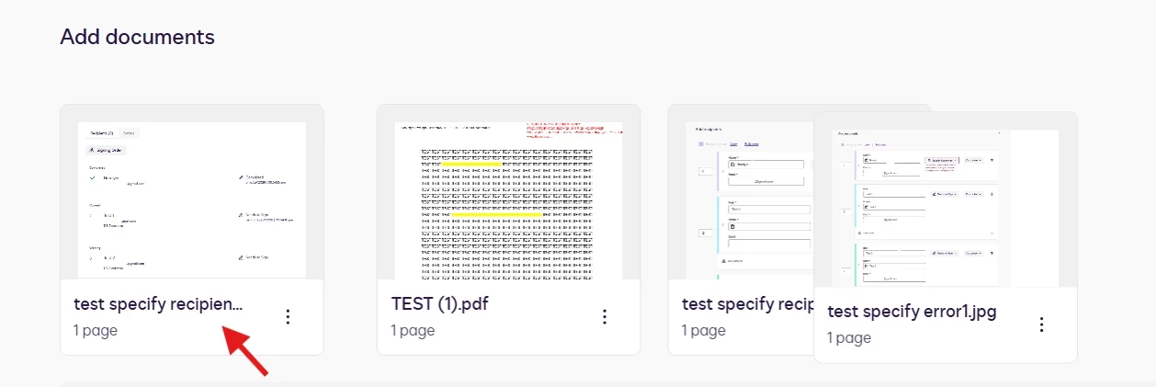Click the red arrow annotation below first card
This screenshot has height=387, width=1156.
(x=247, y=350)
